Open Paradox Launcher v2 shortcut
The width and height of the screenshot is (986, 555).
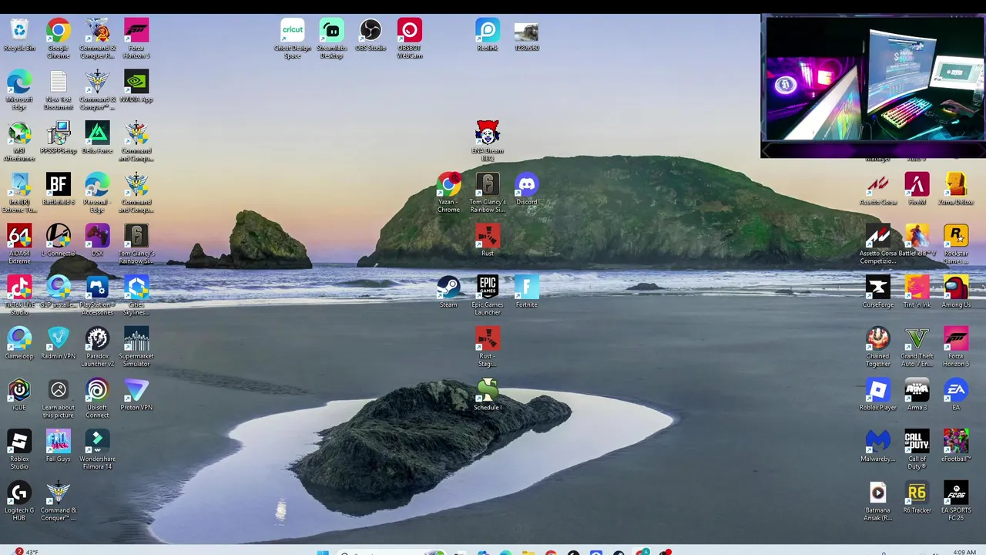[97, 347]
